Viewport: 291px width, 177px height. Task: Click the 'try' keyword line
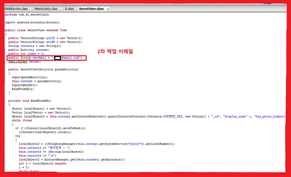pos(18,136)
